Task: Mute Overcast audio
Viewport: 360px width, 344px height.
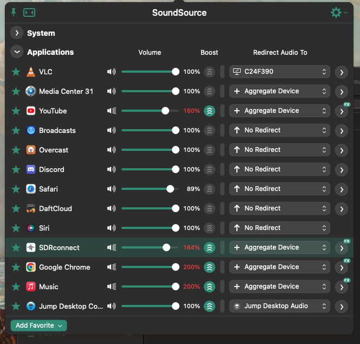Action: point(111,150)
